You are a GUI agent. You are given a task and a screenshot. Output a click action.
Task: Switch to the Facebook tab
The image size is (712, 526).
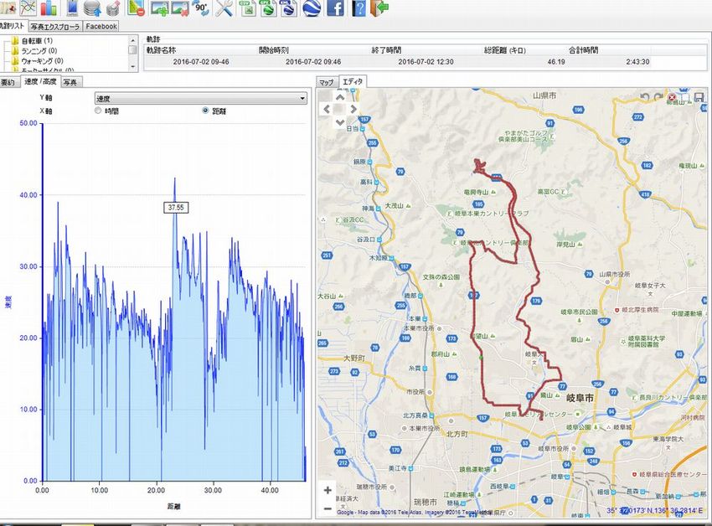pyautogui.click(x=101, y=26)
